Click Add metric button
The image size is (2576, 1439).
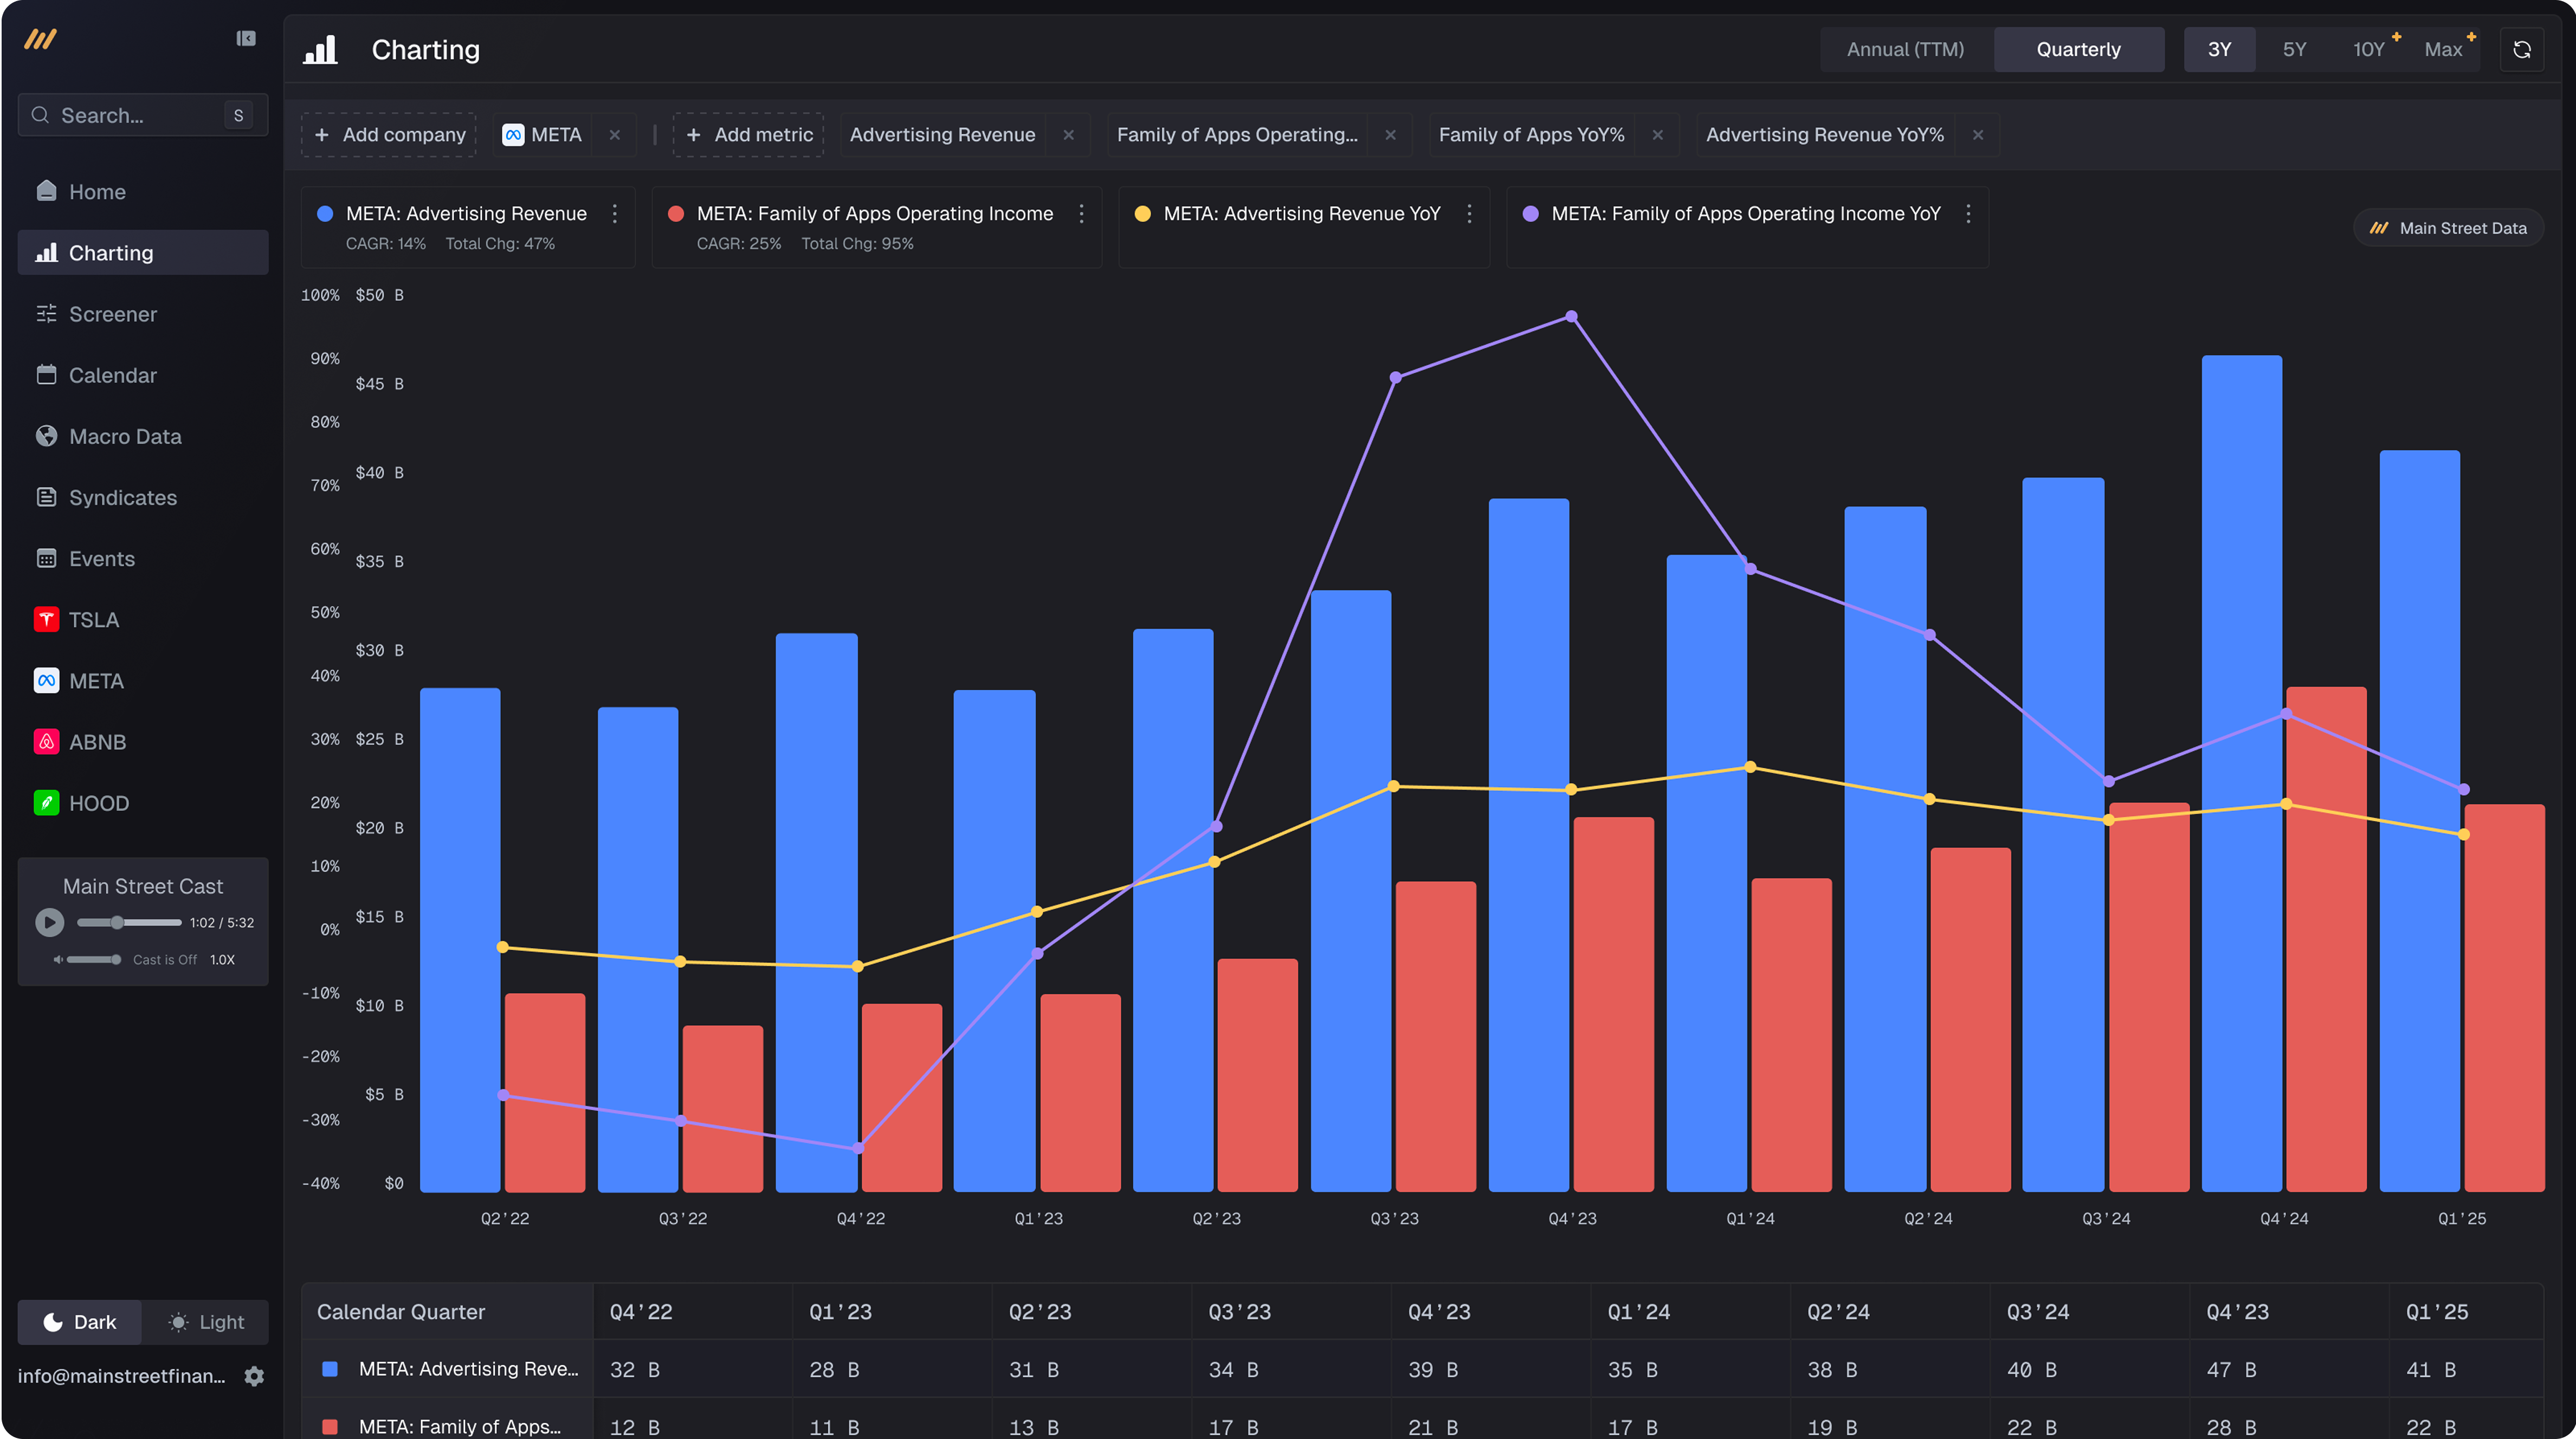click(x=749, y=135)
